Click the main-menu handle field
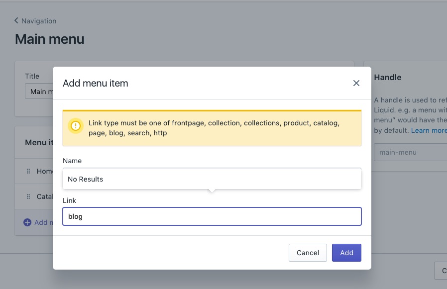The height and width of the screenshot is (289, 447). point(411,152)
